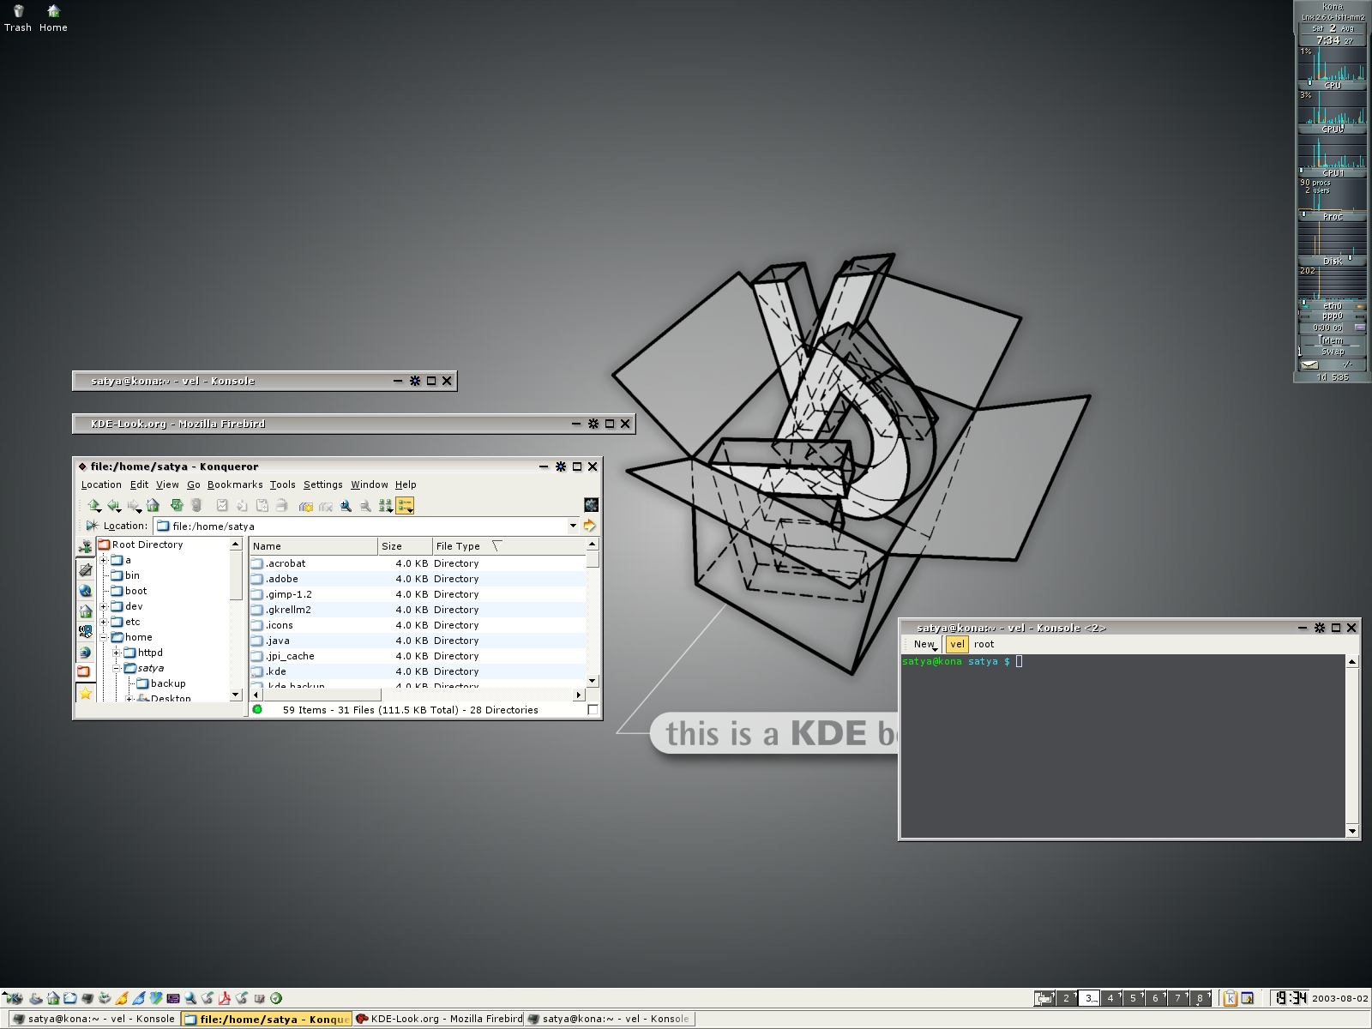Switch to KDE-Look.org Mozilla Firebird taskbar entry

[439, 1019]
